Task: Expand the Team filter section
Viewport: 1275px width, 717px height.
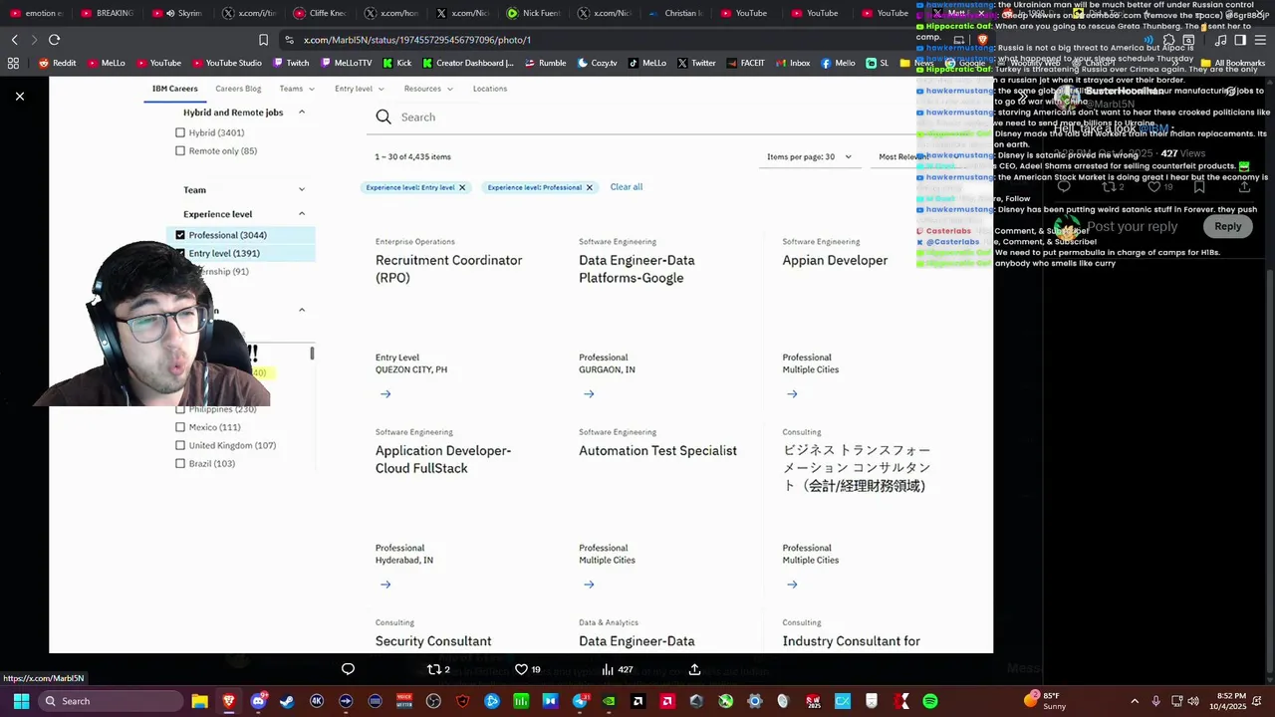Action: [x=302, y=189]
